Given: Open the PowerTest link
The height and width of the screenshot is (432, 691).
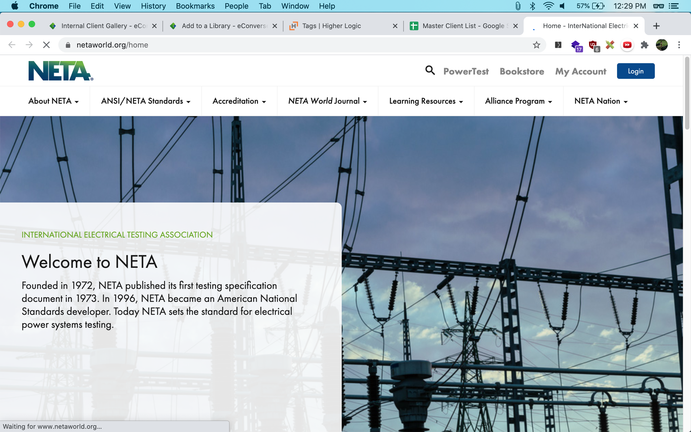Looking at the screenshot, I should [466, 72].
